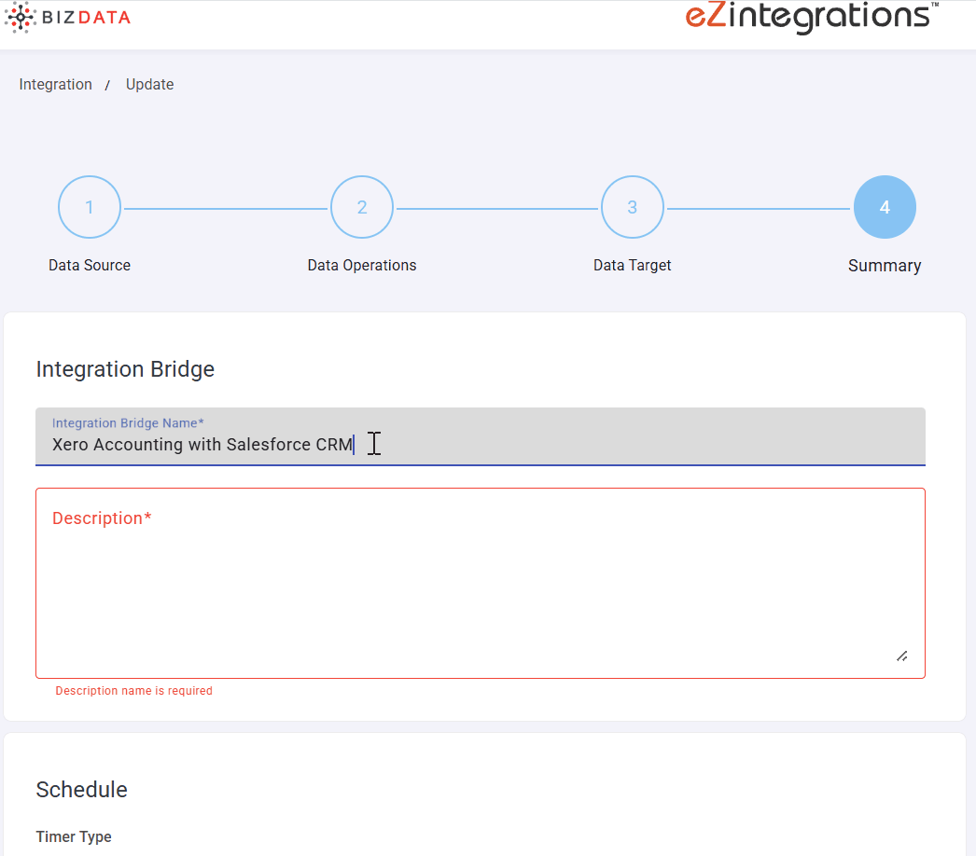This screenshot has width=976, height=856.
Task: Click the 'Description name is required' error
Action: 133,691
